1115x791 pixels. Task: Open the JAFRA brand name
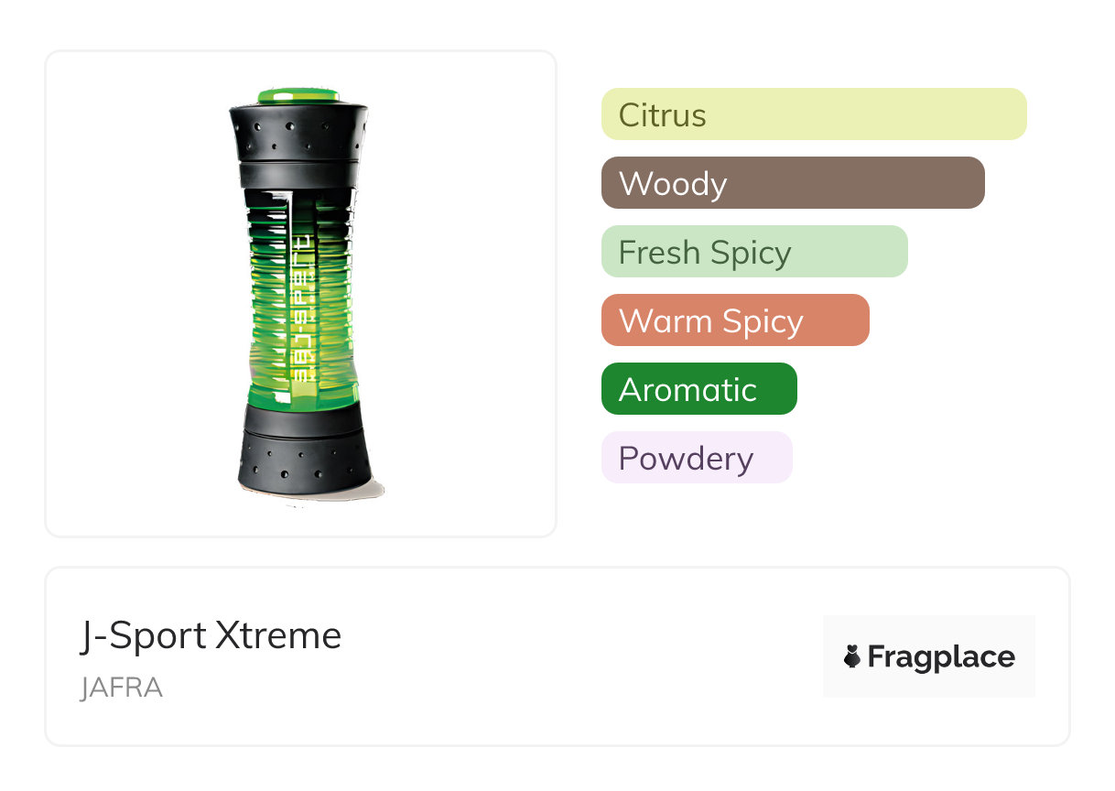point(121,688)
